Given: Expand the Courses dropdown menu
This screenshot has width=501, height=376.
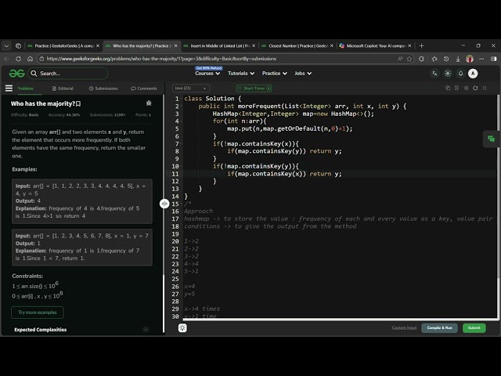Looking at the screenshot, I should pos(206,74).
